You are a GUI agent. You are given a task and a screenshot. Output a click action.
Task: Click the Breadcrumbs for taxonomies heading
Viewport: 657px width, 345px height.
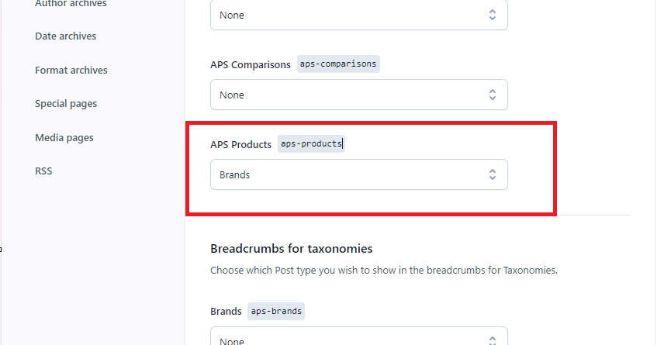point(291,249)
